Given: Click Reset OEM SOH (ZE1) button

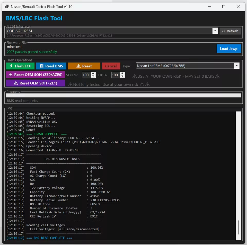Looking at the screenshot, I should (x=36, y=83).
